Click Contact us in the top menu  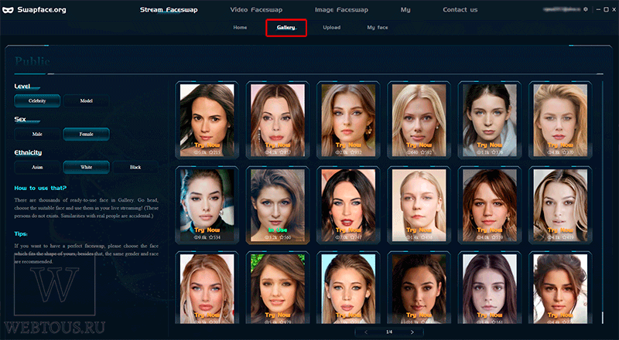click(x=460, y=10)
